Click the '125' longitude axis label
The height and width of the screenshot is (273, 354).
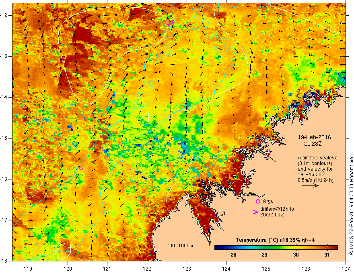coord(266,269)
